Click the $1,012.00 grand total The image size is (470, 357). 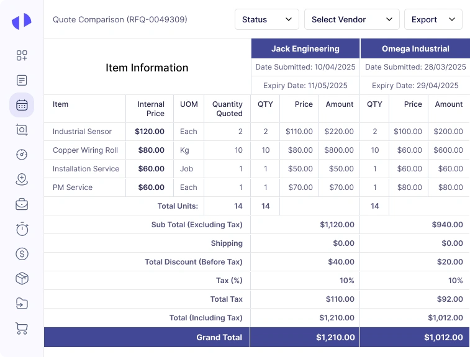pos(444,337)
